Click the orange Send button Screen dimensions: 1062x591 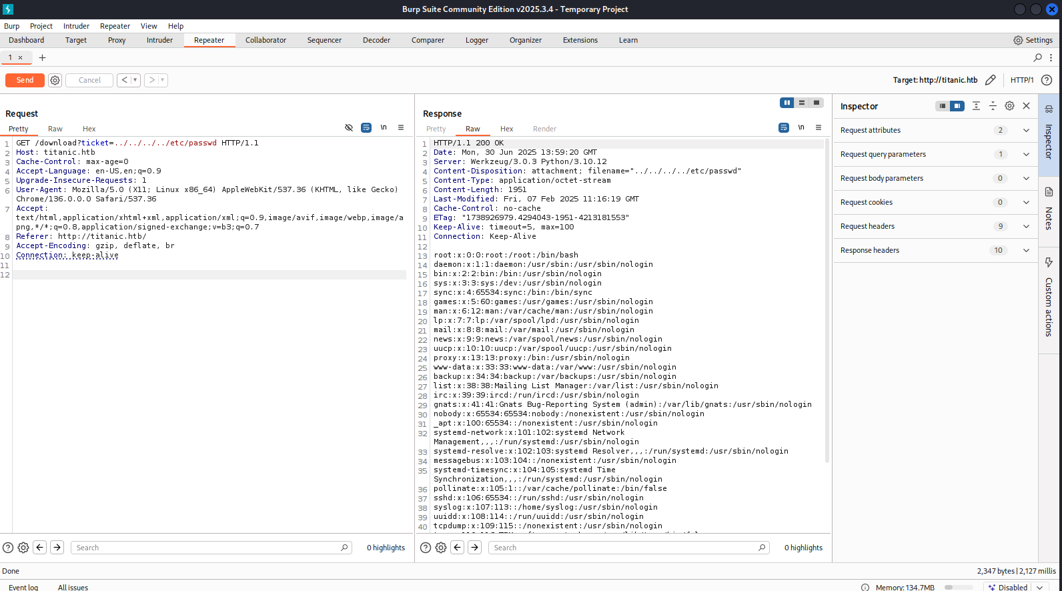[25, 80]
